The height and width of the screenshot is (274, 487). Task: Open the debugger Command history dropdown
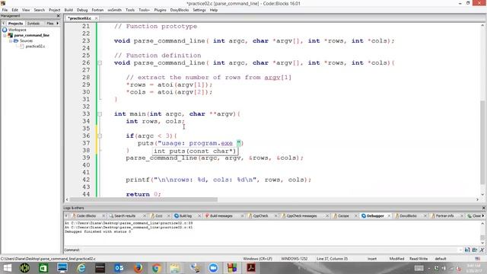[x=460, y=250]
